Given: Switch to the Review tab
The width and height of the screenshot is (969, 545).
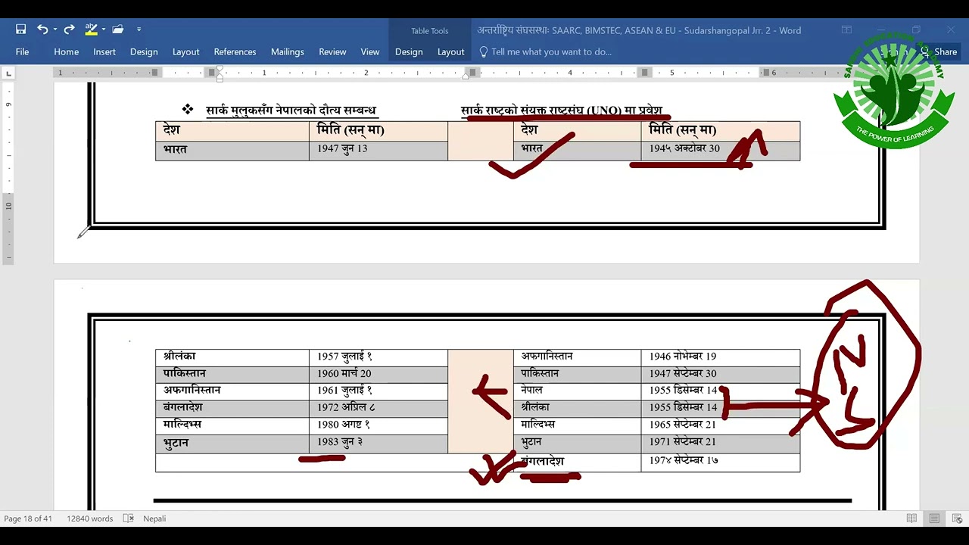Looking at the screenshot, I should [x=332, y=51].
